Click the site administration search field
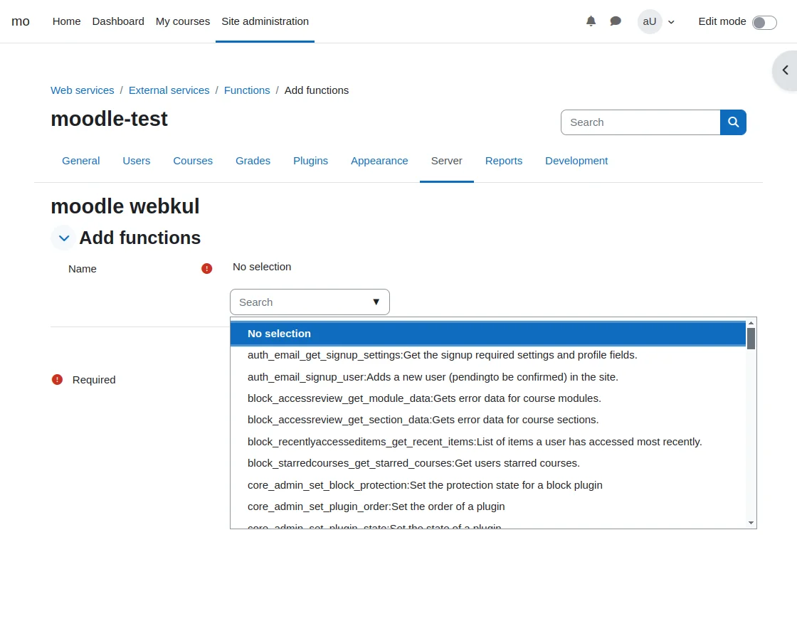Image resolution: width=797 pixels, height=626 pixels. (640, 122)
